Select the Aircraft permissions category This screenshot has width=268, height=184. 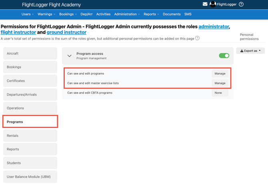30,54
